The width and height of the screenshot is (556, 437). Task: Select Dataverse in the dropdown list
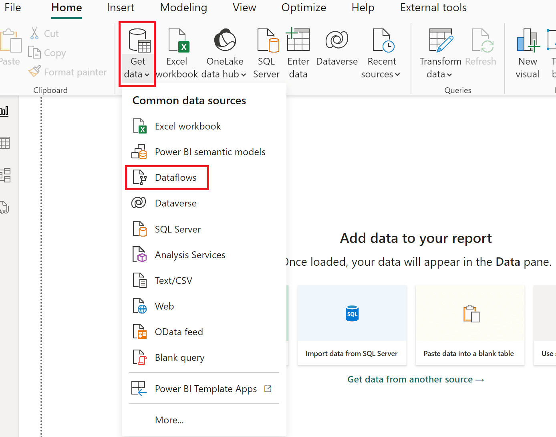[x=204, y=203]
